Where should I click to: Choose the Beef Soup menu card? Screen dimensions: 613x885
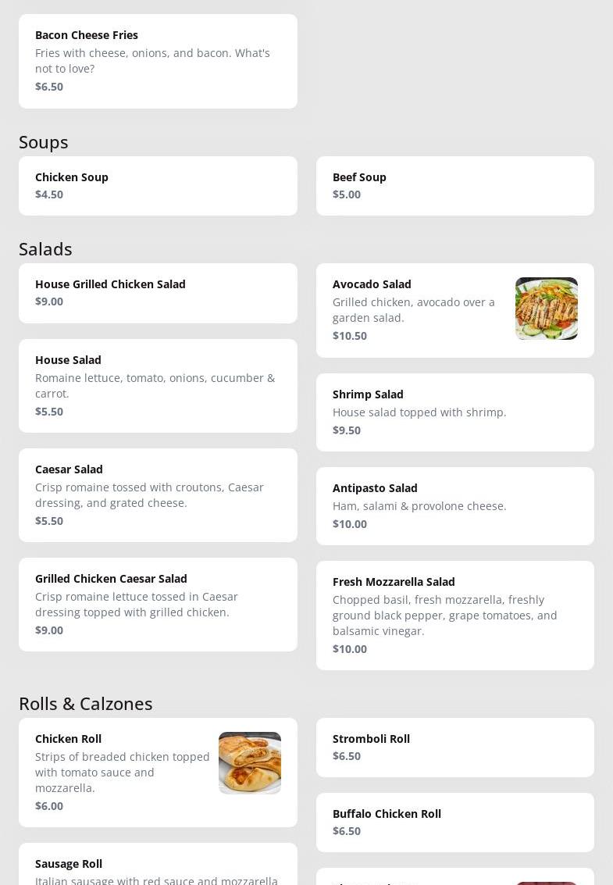[x=454, y=186]
